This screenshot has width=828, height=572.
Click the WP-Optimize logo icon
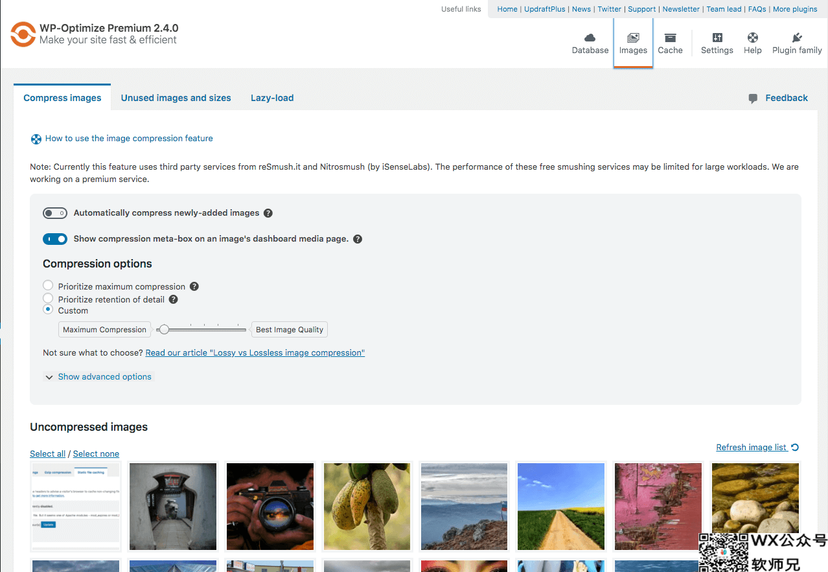click(23, 34)
